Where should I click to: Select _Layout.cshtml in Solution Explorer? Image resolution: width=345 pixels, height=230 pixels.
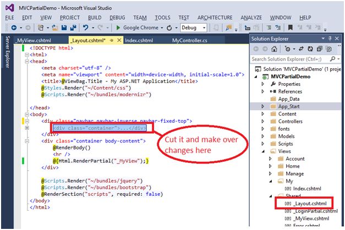click(310, 204)
